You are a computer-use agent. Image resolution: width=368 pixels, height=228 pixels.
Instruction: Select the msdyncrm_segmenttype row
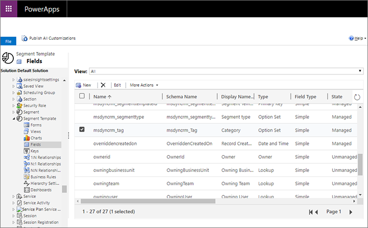[216, 117]
